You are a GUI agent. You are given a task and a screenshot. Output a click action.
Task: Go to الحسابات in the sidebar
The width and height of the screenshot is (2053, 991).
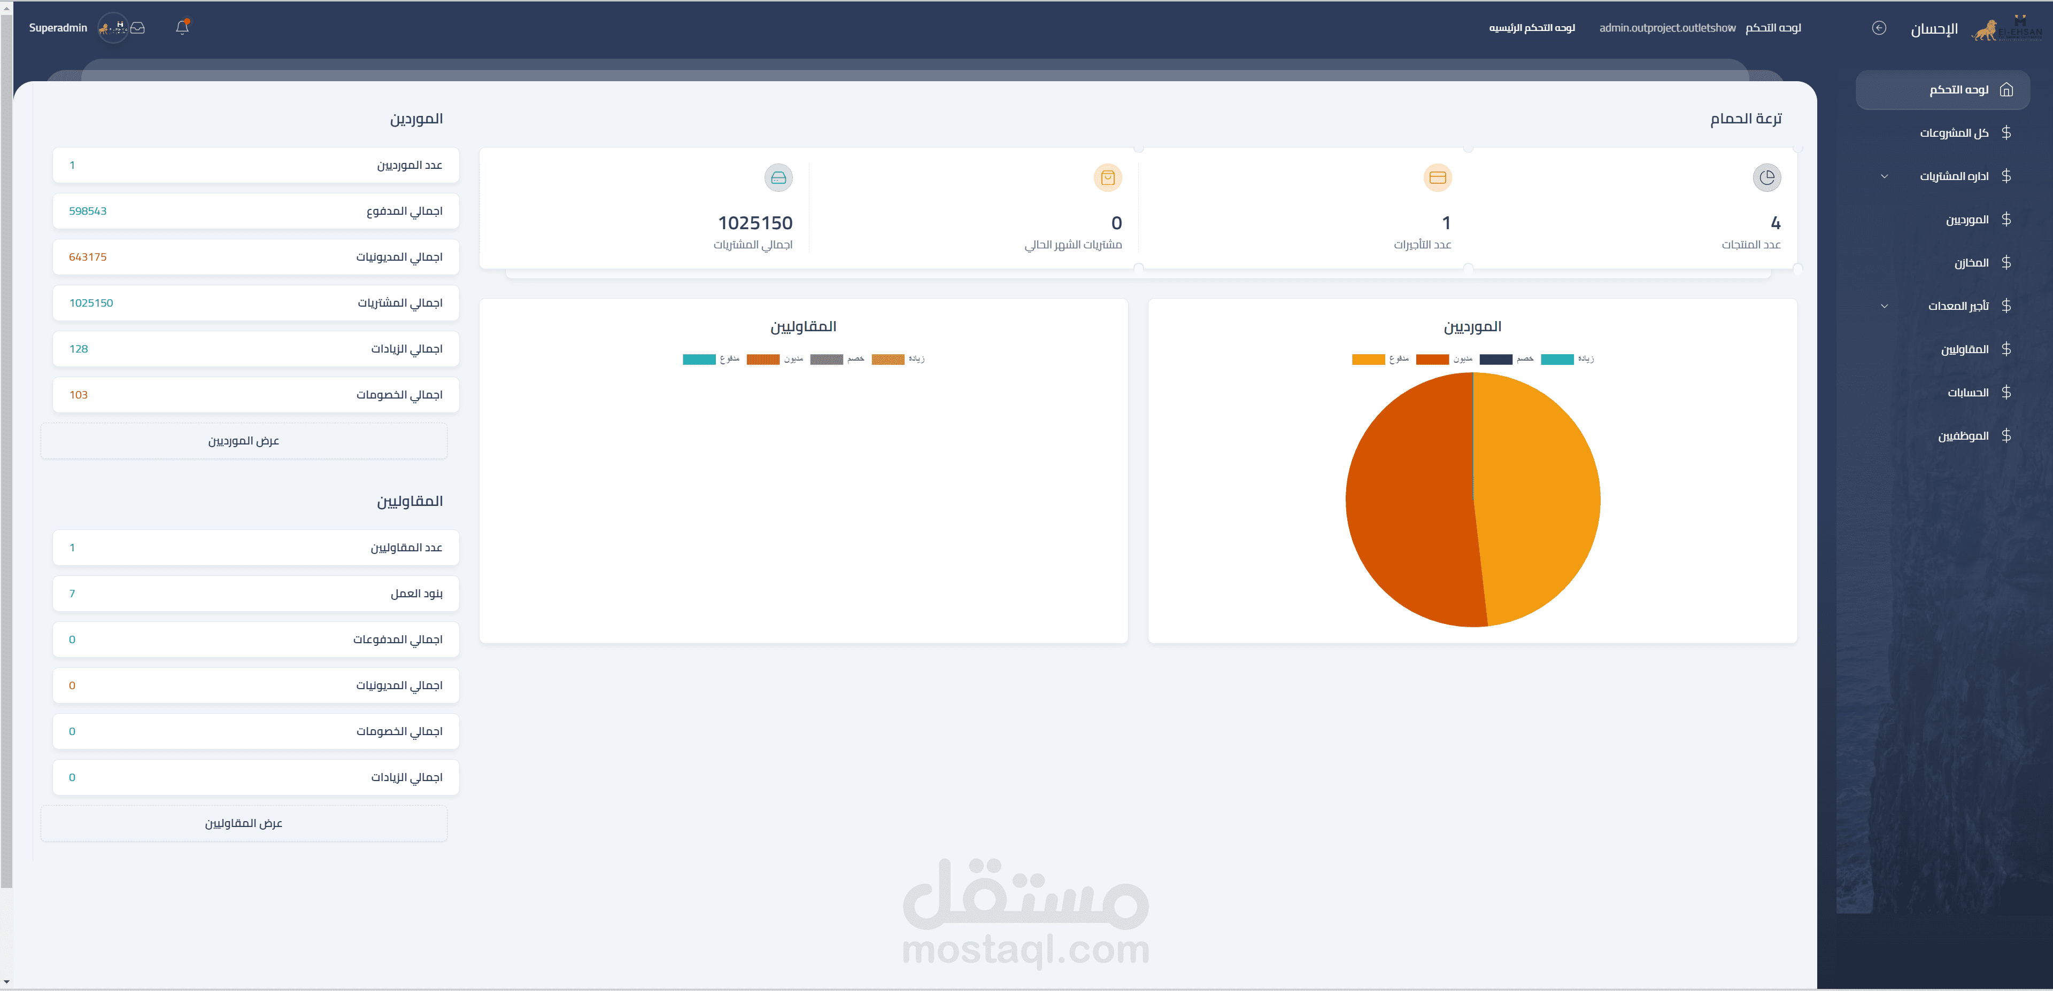(1967, 393)
